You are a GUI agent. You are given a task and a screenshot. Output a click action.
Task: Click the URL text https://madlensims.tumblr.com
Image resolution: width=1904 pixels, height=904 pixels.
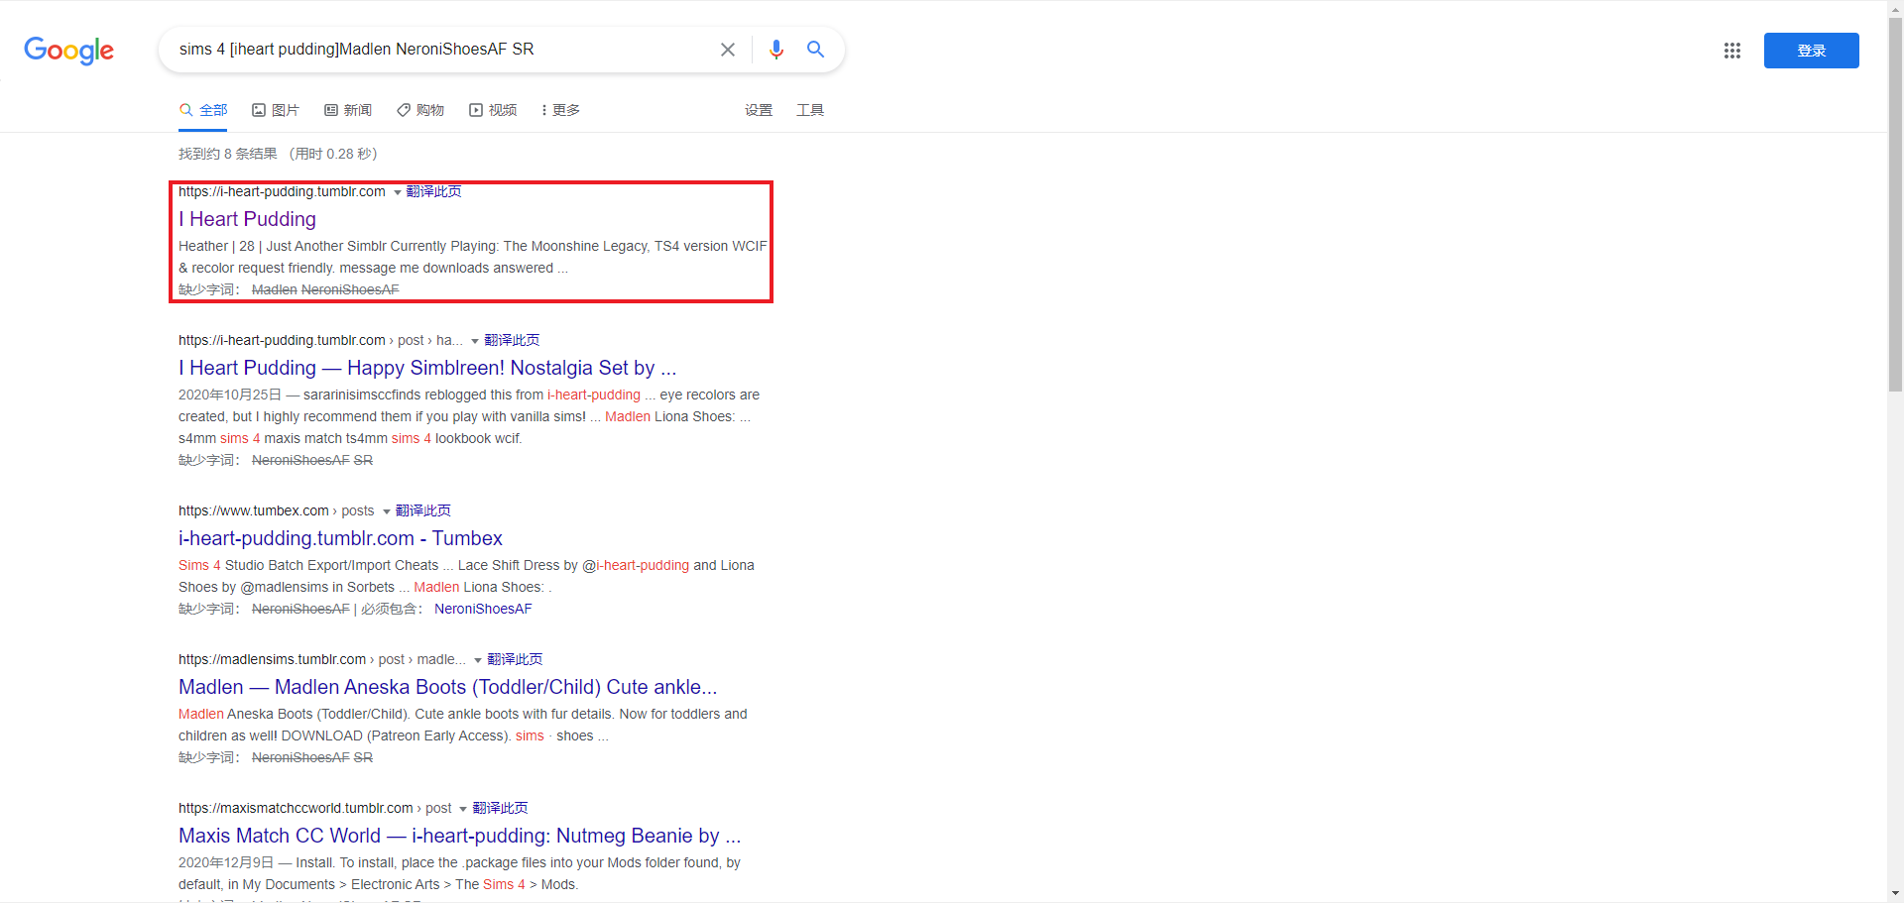pyautogui.click(x=272, y=659)
